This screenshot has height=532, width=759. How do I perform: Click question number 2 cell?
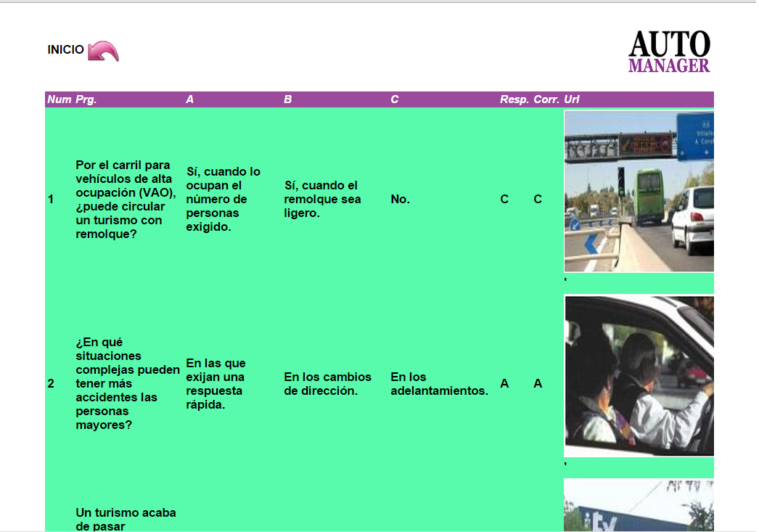tap(50, 383)
